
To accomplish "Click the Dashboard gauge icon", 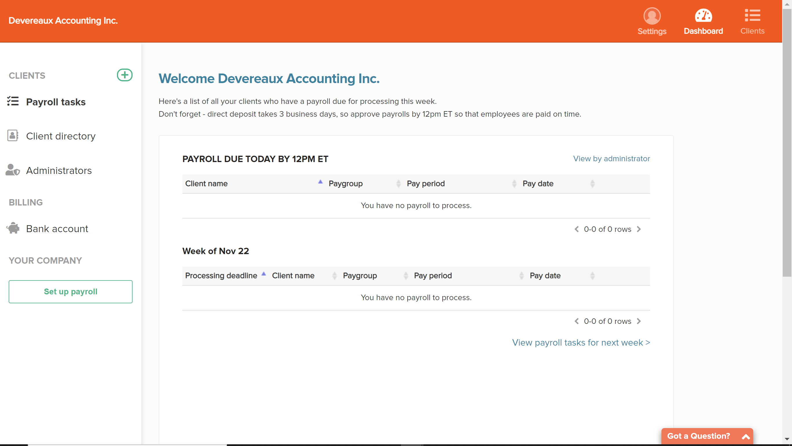I will (703, 16).
